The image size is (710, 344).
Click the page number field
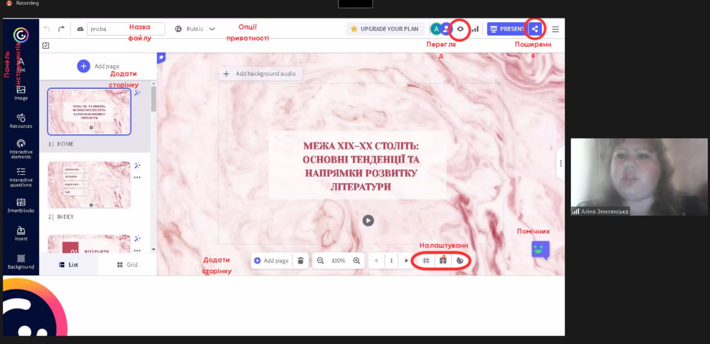[391, 260]
